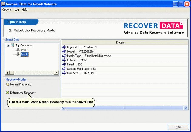This screenshot has width=191, height=132.
Task: Click right arrow of Details scrollbar
Action: (x=186, y=107)
